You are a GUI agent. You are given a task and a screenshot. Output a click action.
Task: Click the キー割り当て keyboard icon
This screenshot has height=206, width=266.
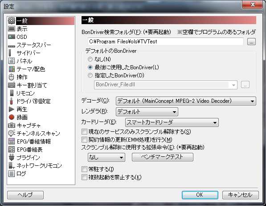point(12,85)
